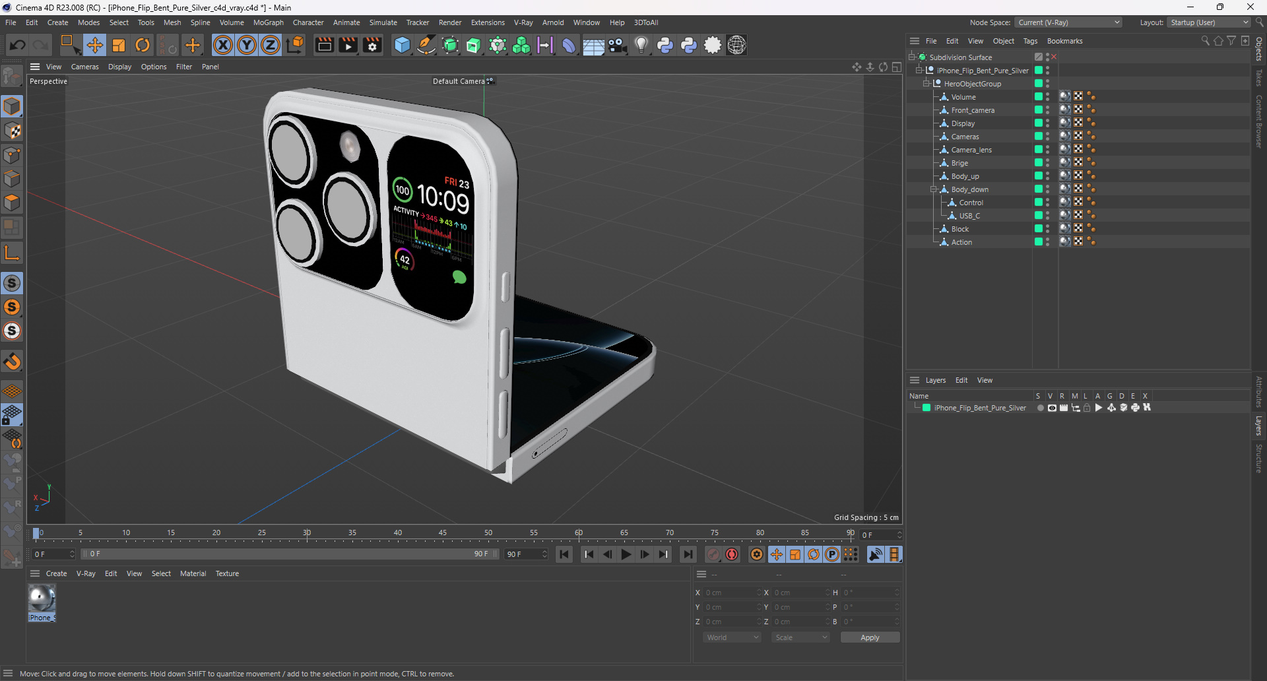Screen dimensions: 1267x681
Task: Open Bookmarks in Object Manager
Action: 1064,41
